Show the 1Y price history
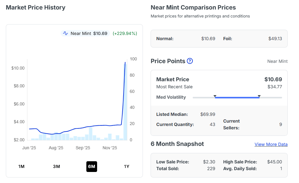This screenshot has width=299, height=183. (x=127, y=166)
